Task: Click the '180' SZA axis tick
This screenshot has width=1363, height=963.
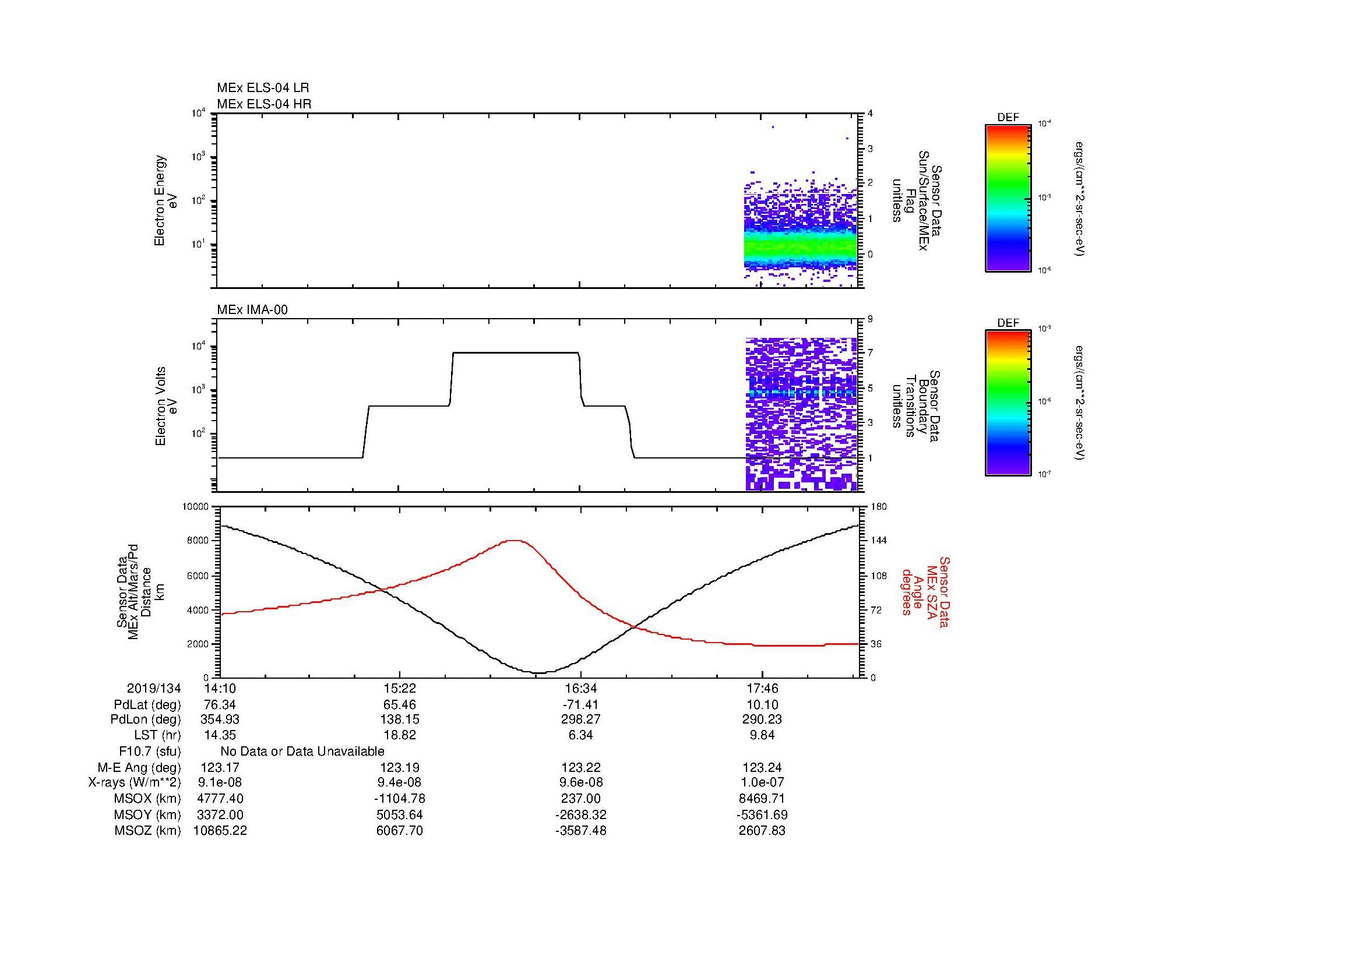Action: [878, 507]
